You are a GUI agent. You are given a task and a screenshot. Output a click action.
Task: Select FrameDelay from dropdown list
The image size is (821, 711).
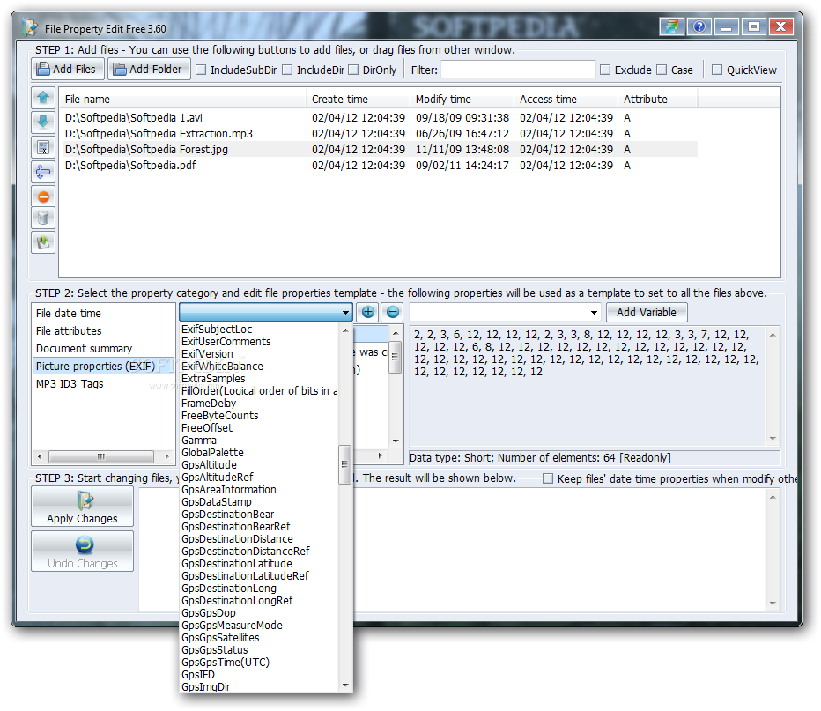pos(209,404)
